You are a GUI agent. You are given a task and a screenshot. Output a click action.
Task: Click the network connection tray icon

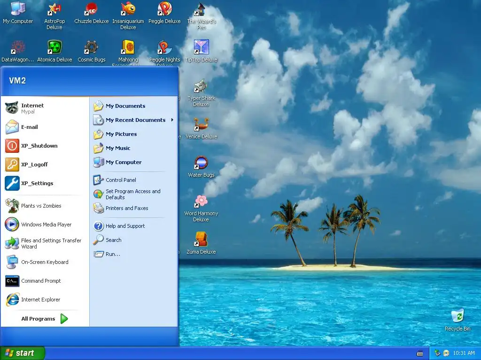[x=437, y=353]
